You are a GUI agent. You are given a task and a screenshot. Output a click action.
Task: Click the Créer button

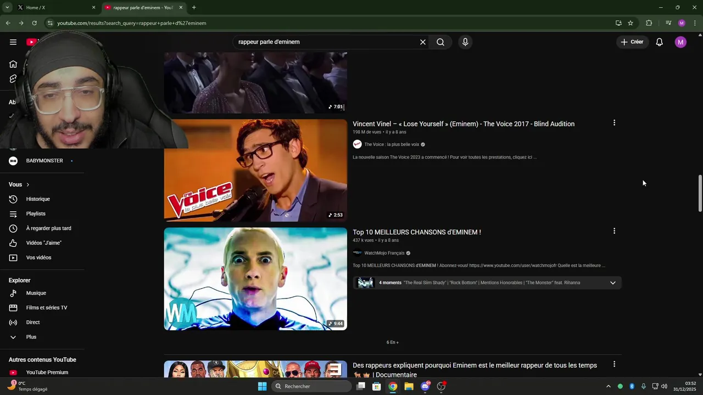point(632,42)
